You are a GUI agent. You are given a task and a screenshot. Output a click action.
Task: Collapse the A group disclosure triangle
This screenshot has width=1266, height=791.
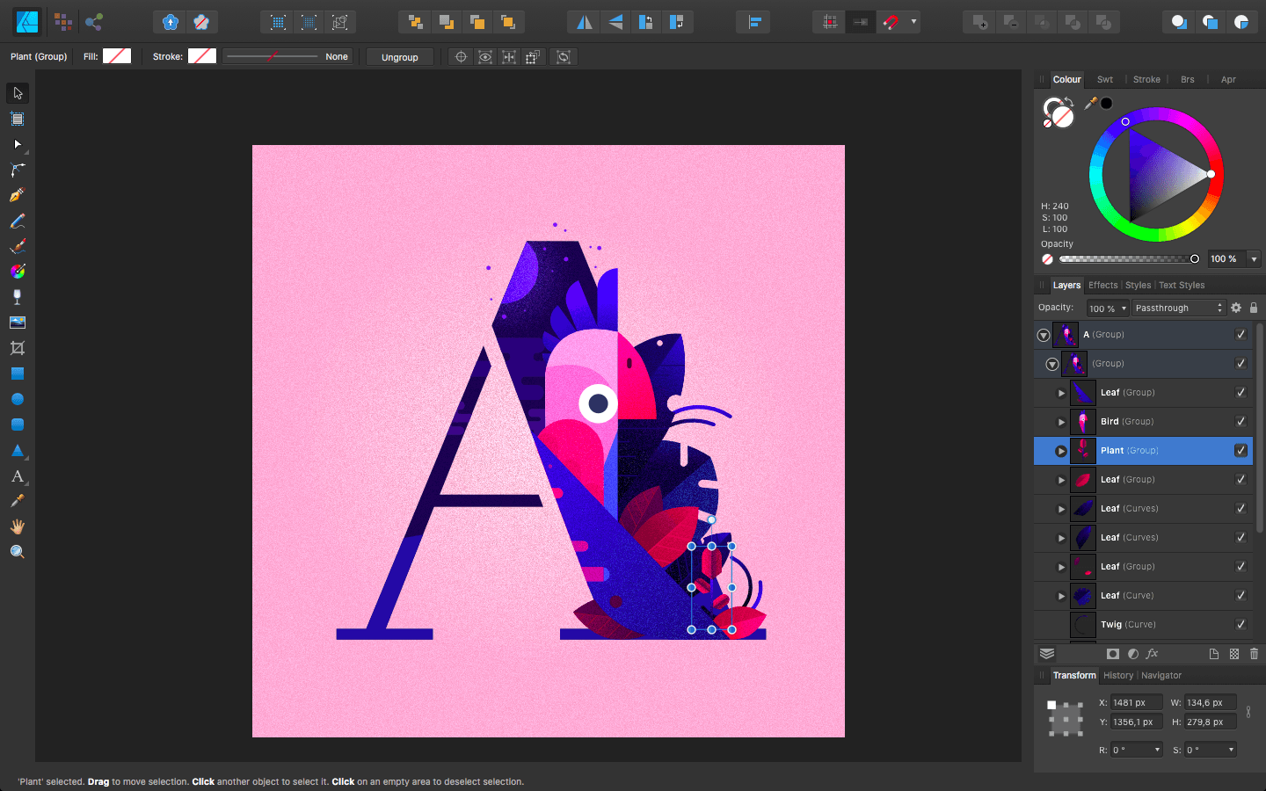1043,335
